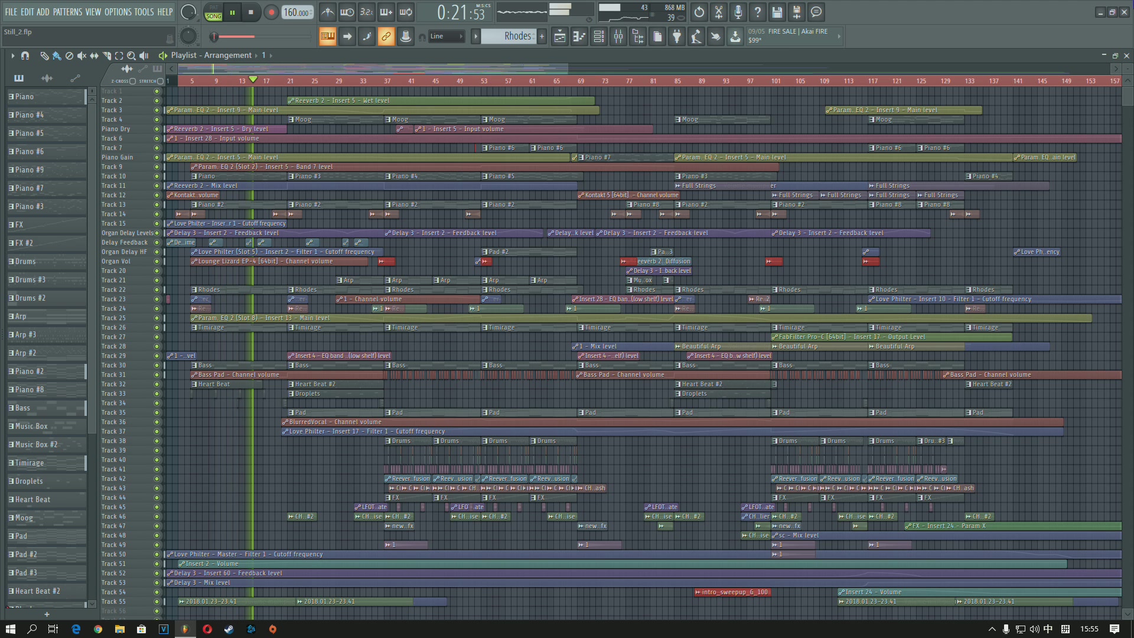The width and height of the screenshot is (1134, 638).
Task: Click the one-click audio recording microphone icon
Action: [738, 12]
